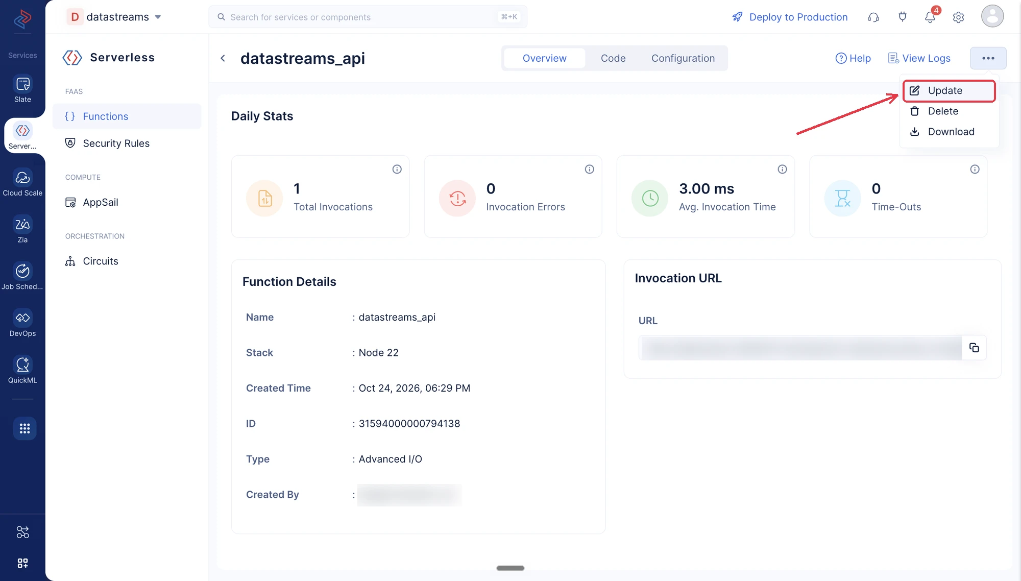Open Functions in sidebar
This screenshot has width=1021, height=581.
pyautogui.click(x=127, y=116)
